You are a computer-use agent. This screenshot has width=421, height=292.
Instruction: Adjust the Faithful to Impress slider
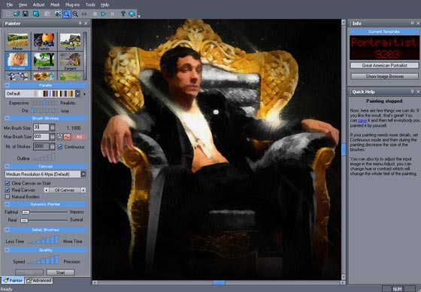click(44, 212)
